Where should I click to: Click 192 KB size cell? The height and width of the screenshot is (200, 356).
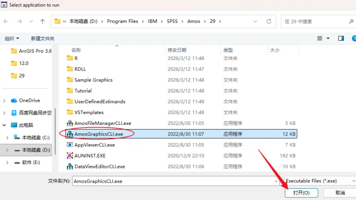pos(288,155)
